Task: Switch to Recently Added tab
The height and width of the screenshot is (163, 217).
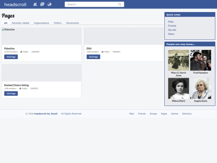Action: click(20, 23)
